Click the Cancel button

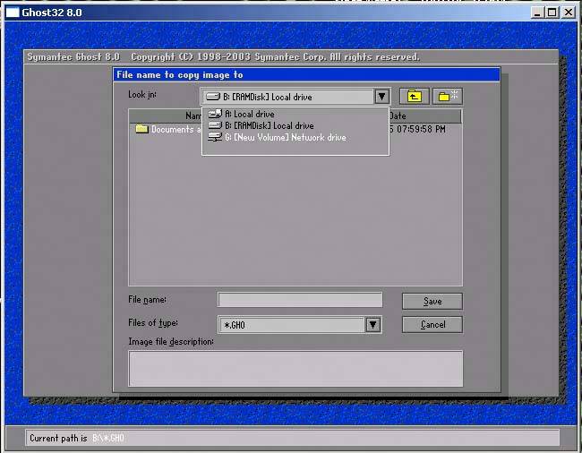(432, 325)
